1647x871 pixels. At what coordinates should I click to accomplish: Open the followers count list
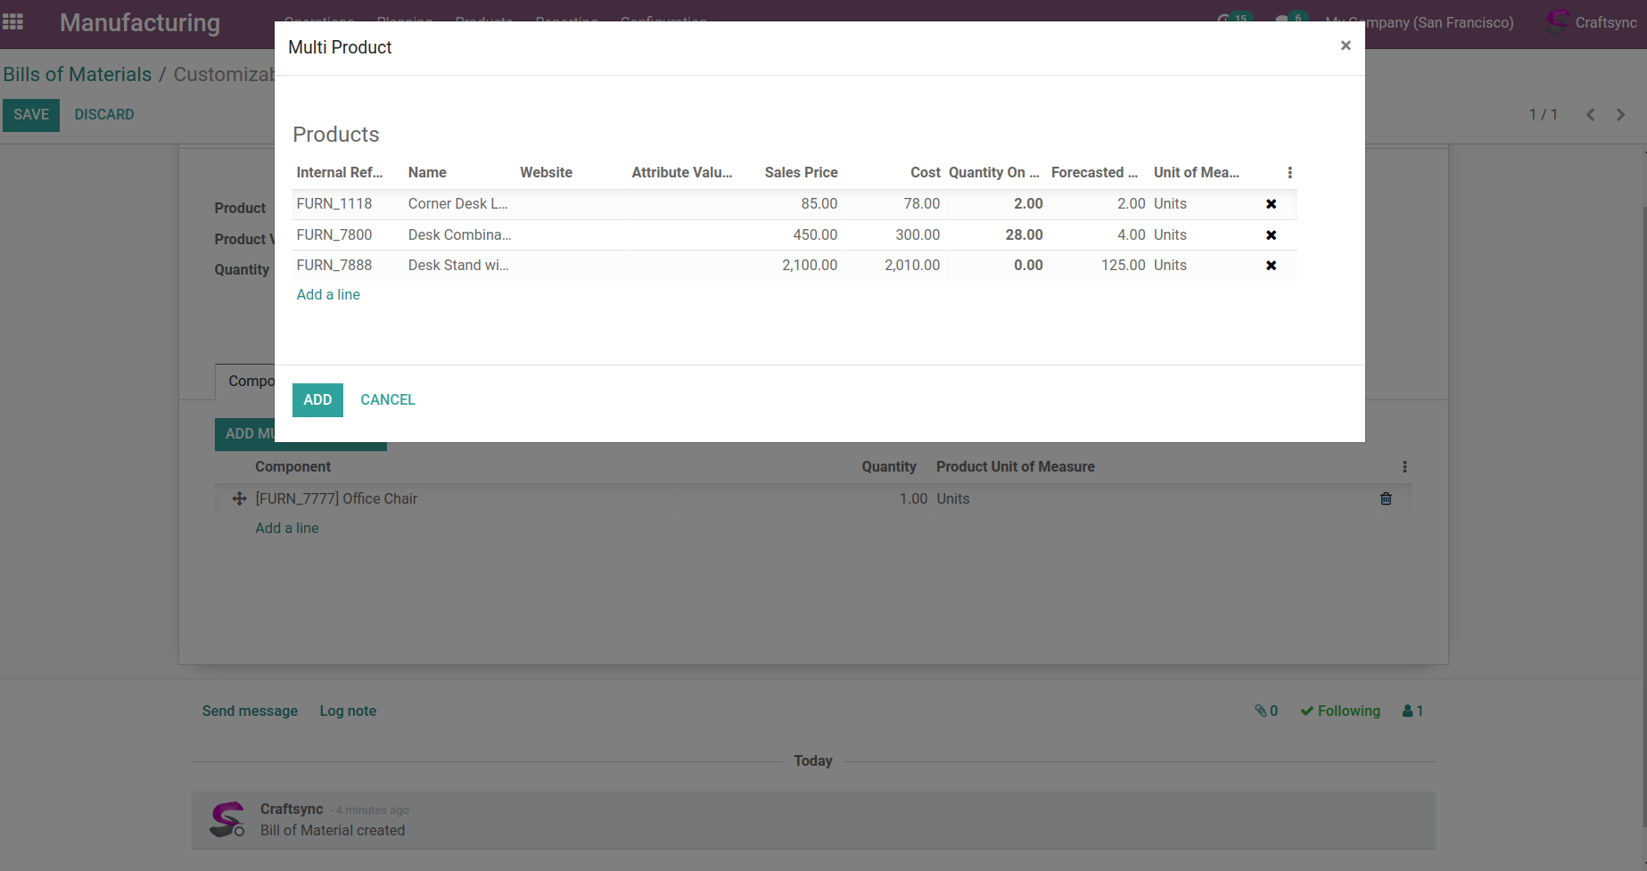[x=1412, y=711]
